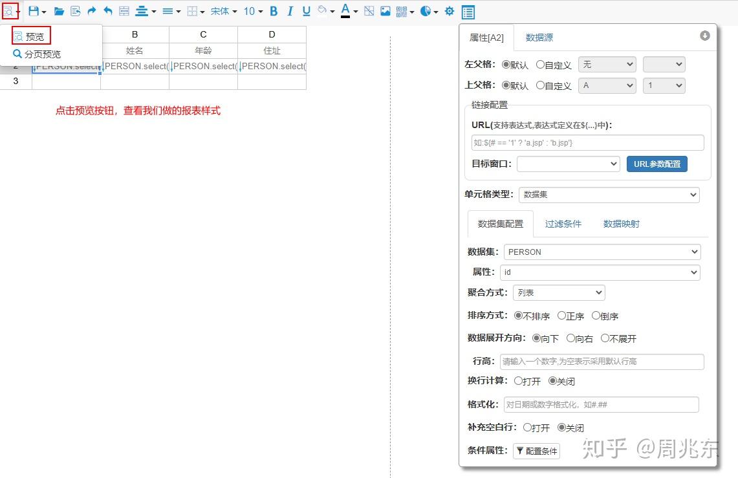Open the 属性 id dropdown
This screenshot has height=478, width=738.
[600, 272]
